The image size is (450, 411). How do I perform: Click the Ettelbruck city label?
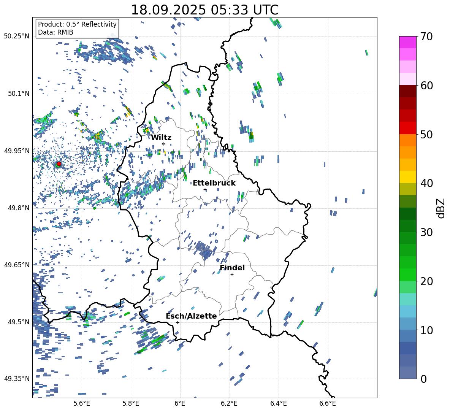point(214,183)
